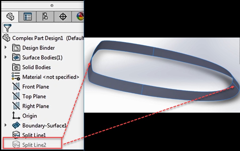Open the ConfigurationManager tab icon

pos(45,17)
